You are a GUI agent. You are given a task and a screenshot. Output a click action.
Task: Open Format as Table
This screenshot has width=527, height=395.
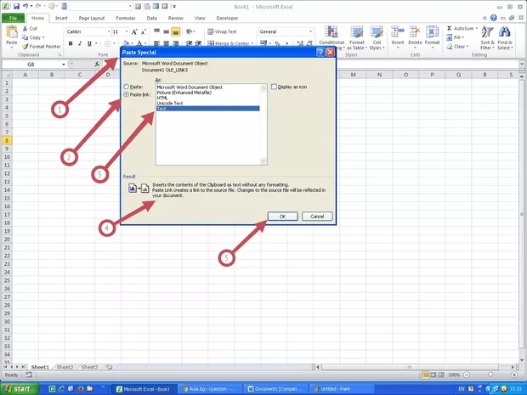(x=357, y=37)
